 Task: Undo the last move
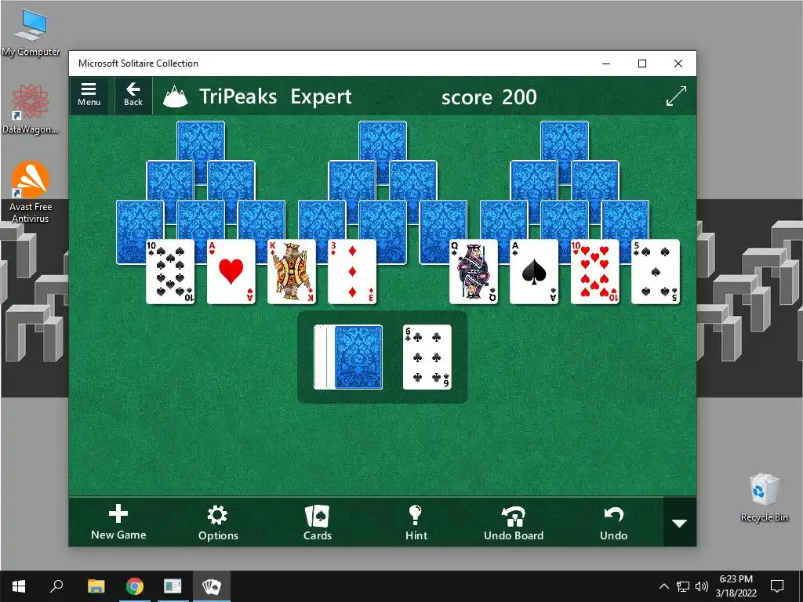coord(613,523)
